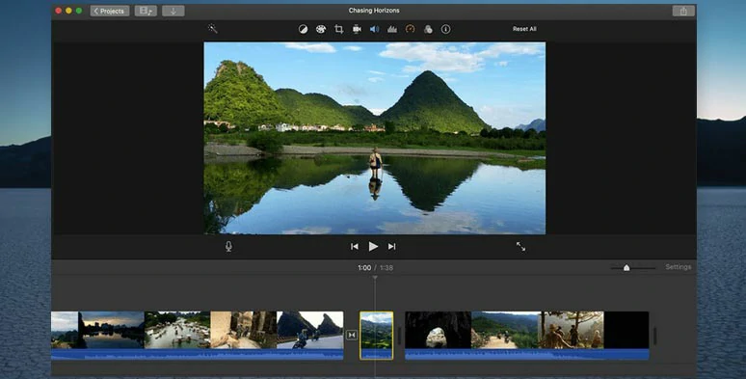The image size is (746, 379).
Task: Click the 1:38 total duration
Action: click(x=386, y=267)
